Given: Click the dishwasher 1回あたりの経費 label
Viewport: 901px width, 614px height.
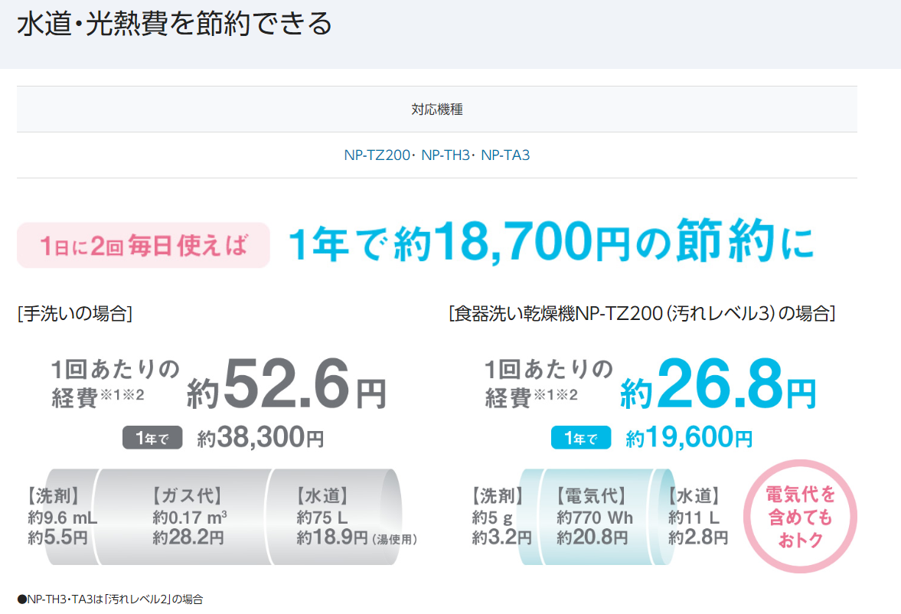Looking at the screenshot, I should point(549,384).
